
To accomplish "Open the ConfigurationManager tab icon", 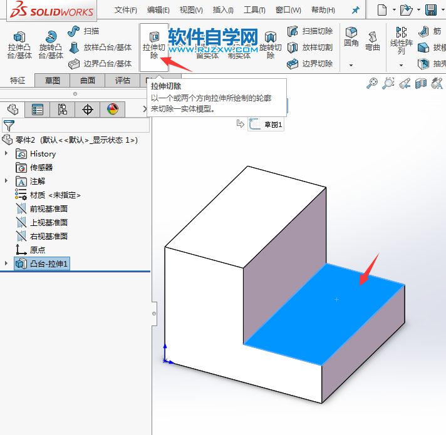I will point(62,110).
